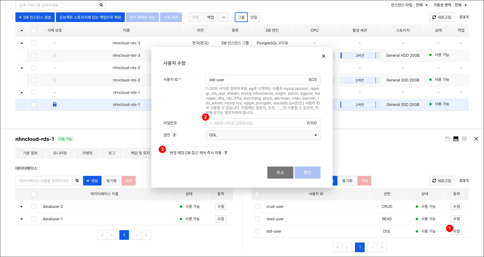Open the 모니터링 tab
Image resolution: width=484 pixels, height=257 pixels.
60,153
